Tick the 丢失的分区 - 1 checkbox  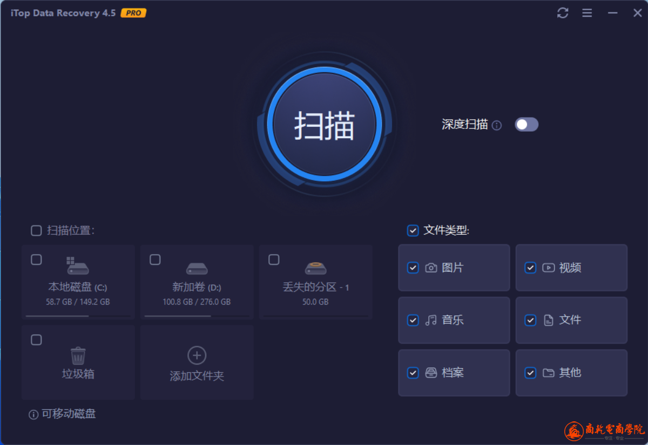274,260
